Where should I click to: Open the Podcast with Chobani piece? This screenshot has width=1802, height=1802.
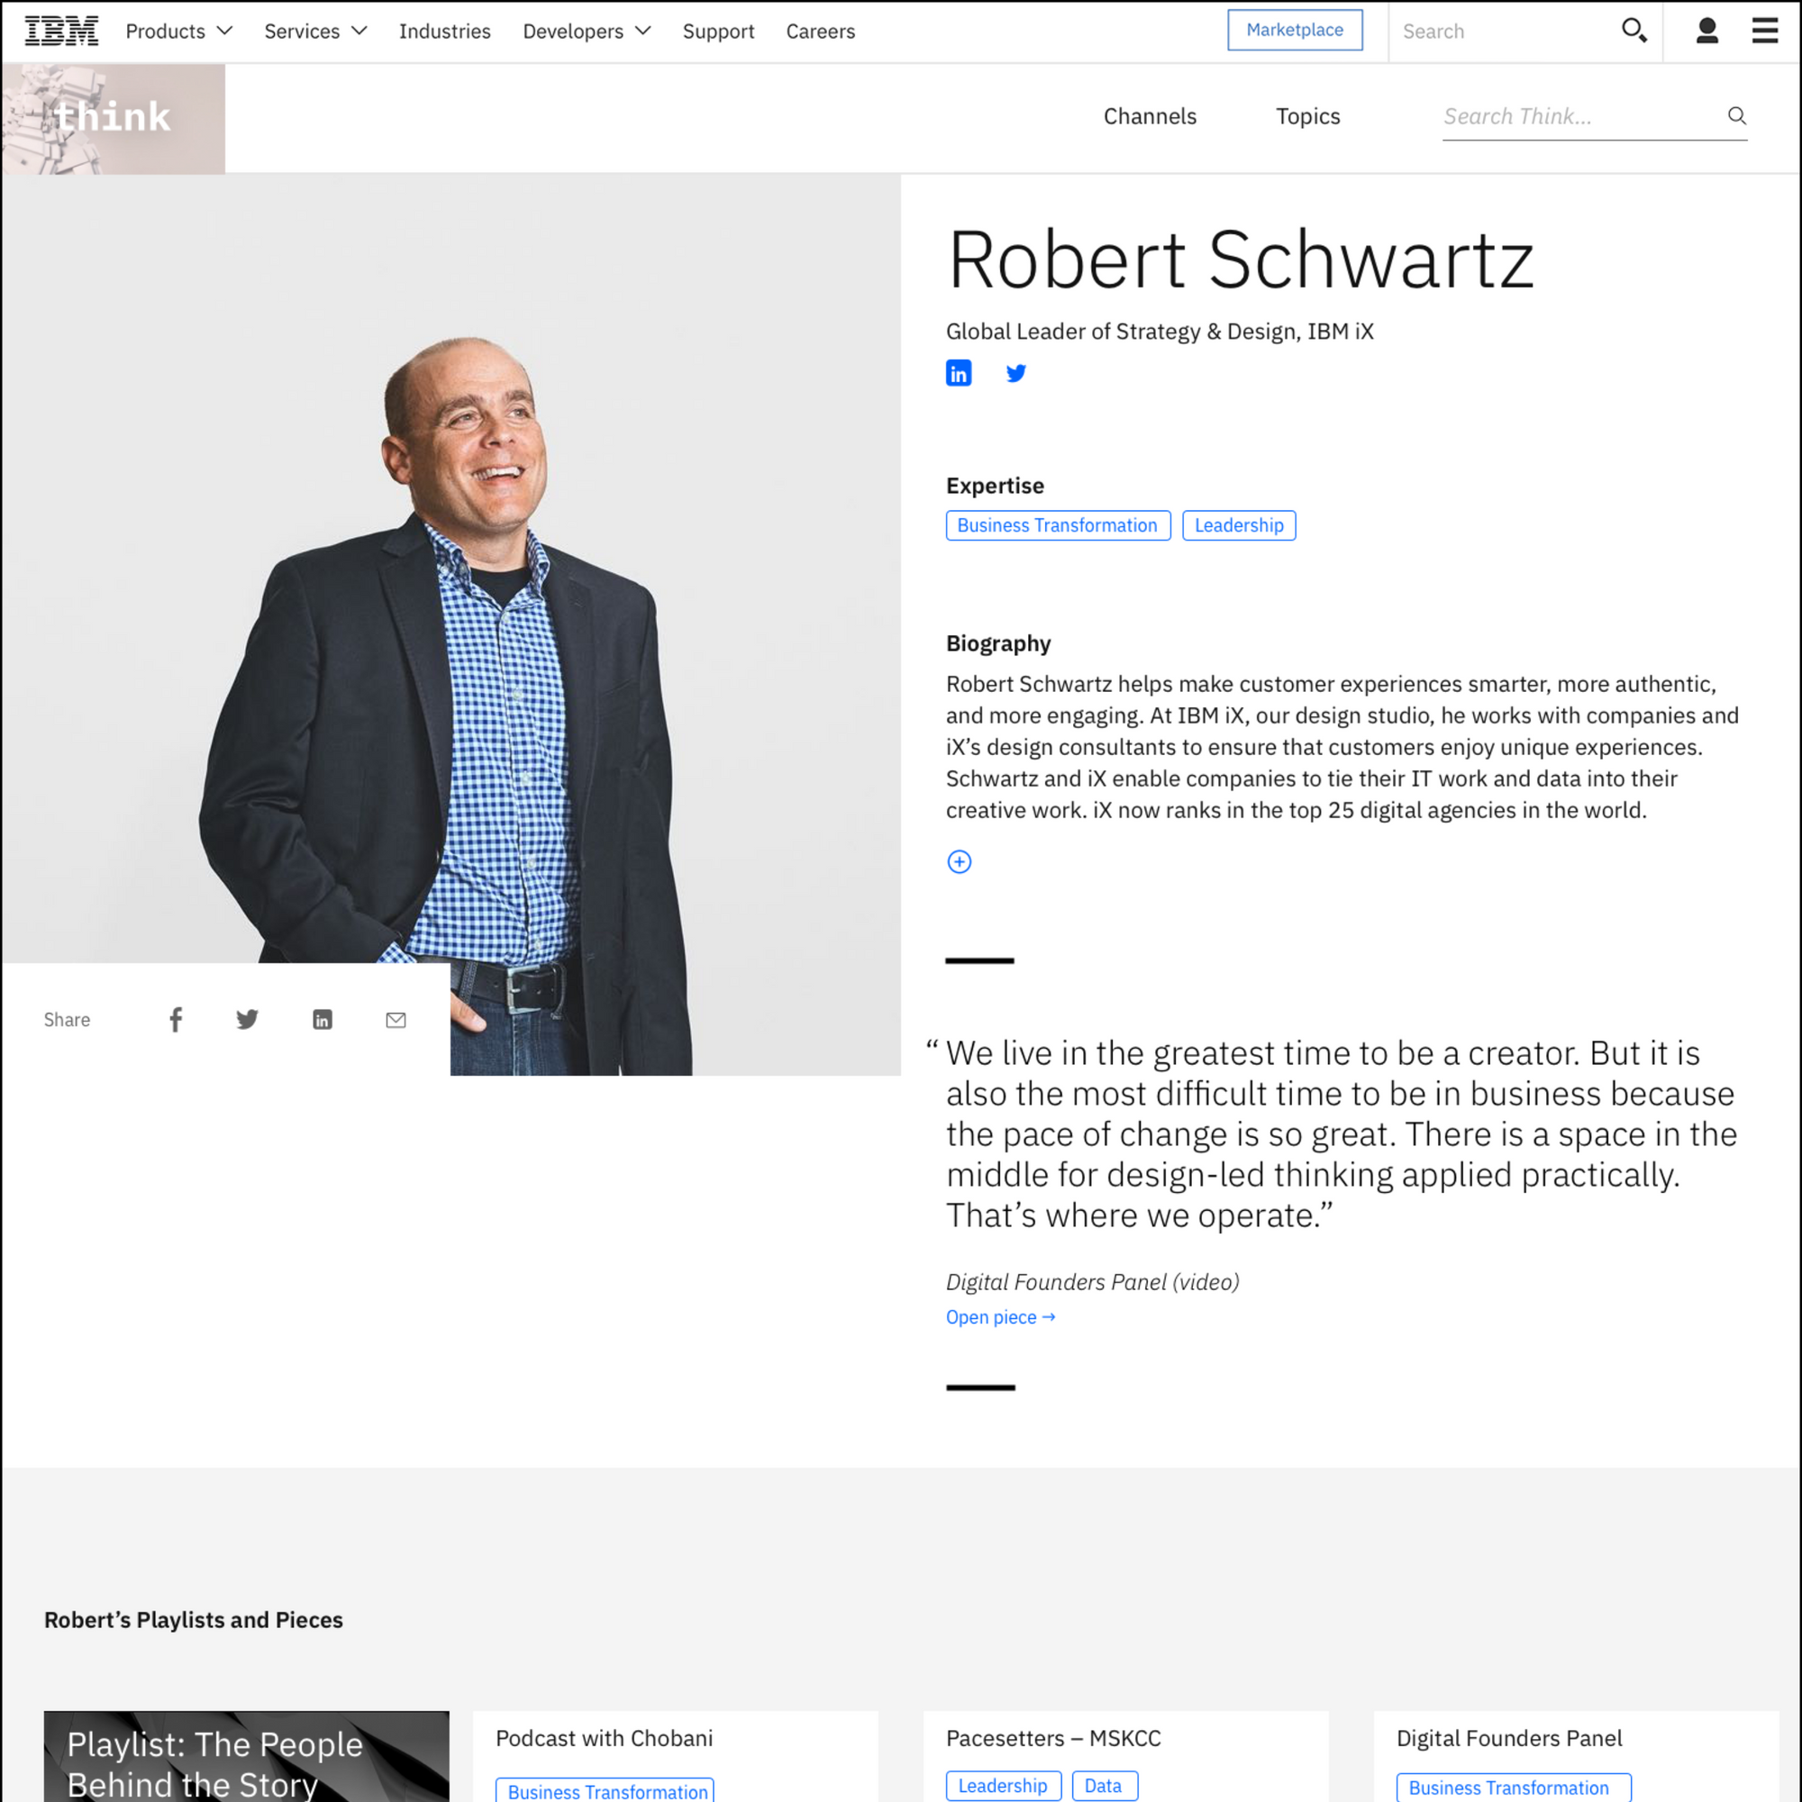pos(605,1738)
